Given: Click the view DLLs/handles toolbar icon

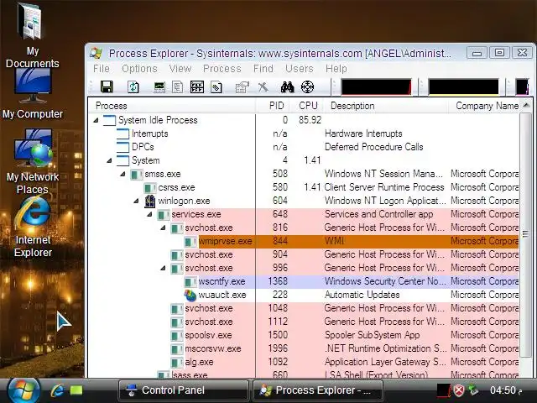Looking at the screenshot, I should pos(216,87).
